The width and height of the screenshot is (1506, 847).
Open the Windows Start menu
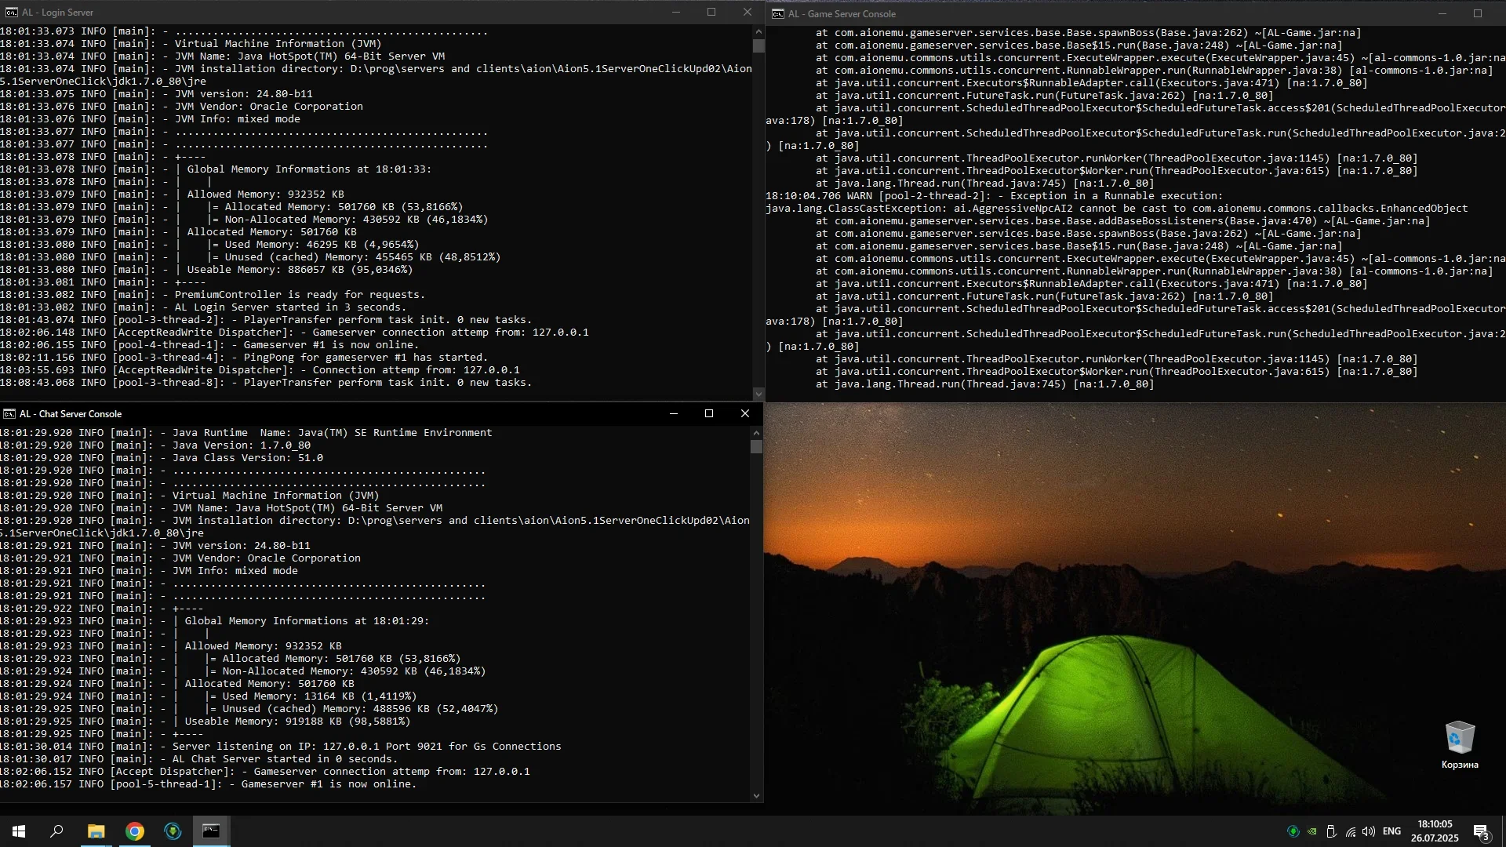coord(19,831)
